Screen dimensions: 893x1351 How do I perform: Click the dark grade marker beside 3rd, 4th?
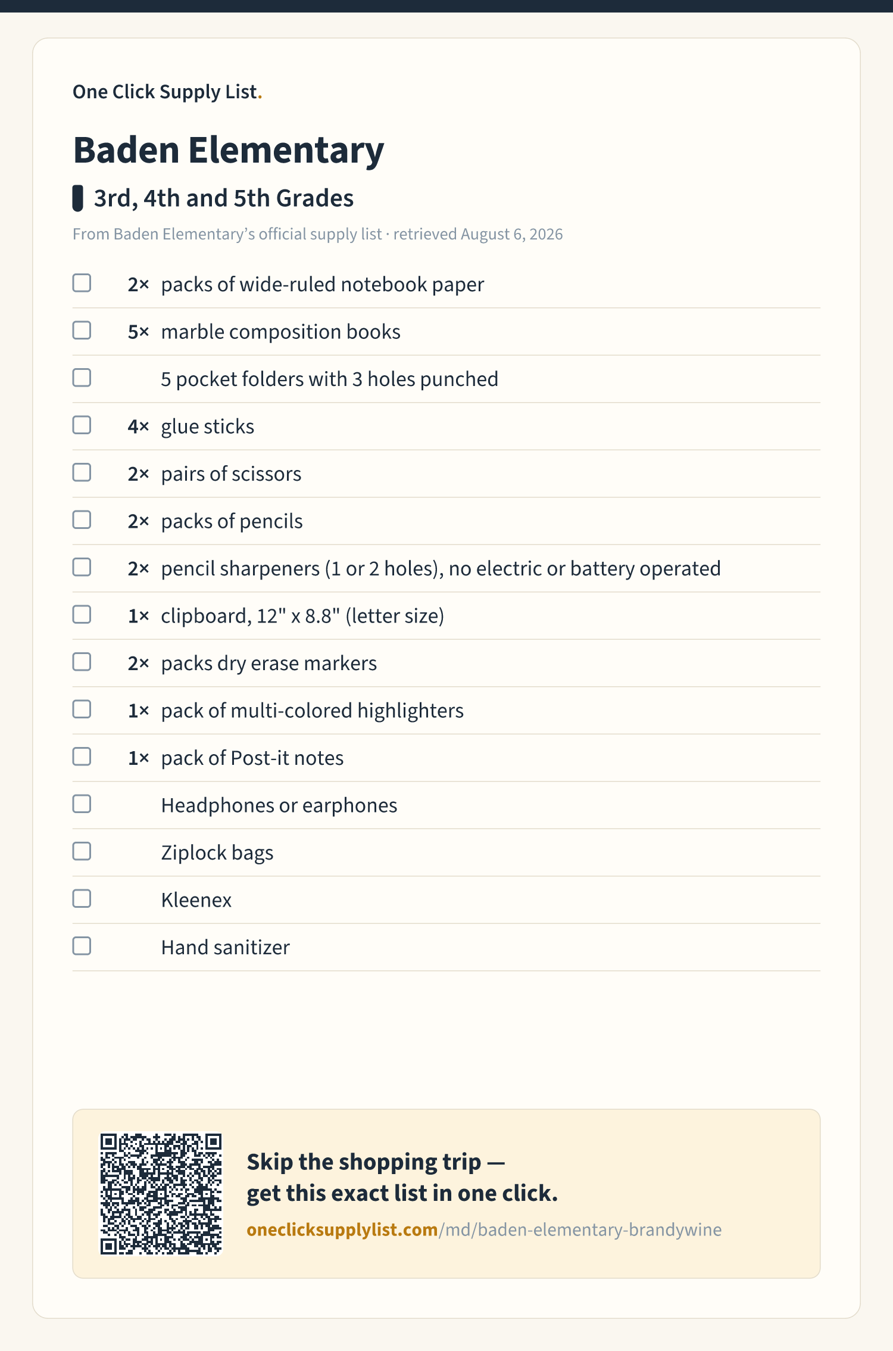77,198
